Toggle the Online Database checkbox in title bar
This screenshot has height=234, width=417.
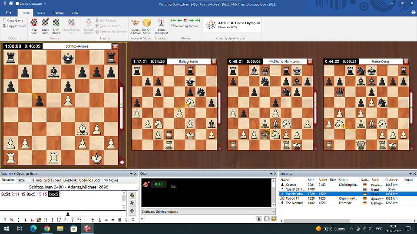[17, 4]
